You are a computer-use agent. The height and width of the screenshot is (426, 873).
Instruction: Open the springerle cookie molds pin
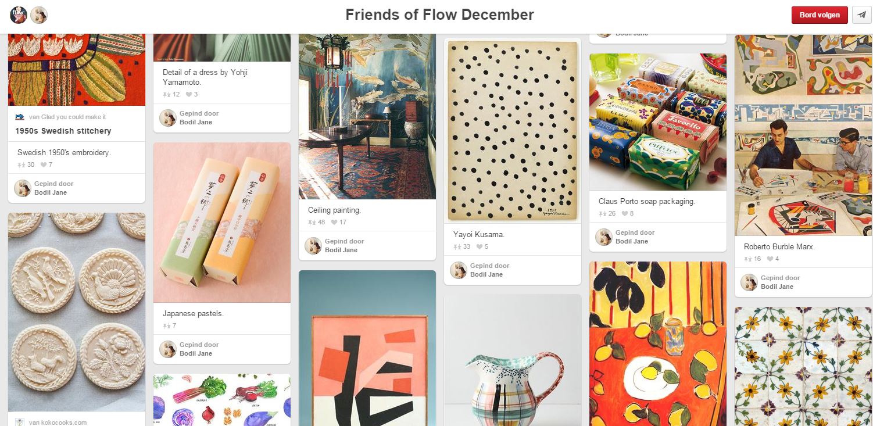click(x=77, y=312)
